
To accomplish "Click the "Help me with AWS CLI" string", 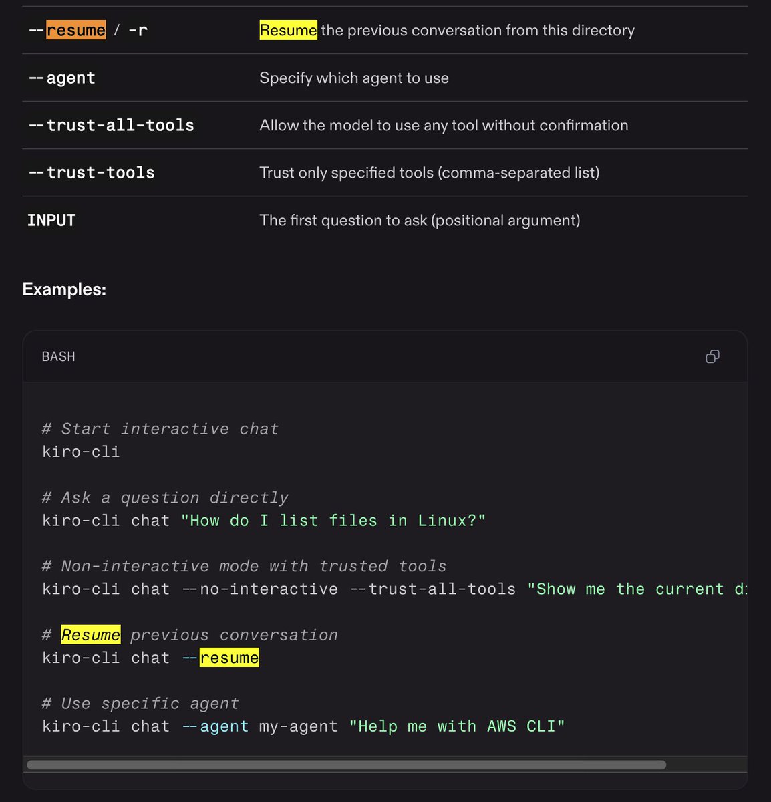I will 457,726.
